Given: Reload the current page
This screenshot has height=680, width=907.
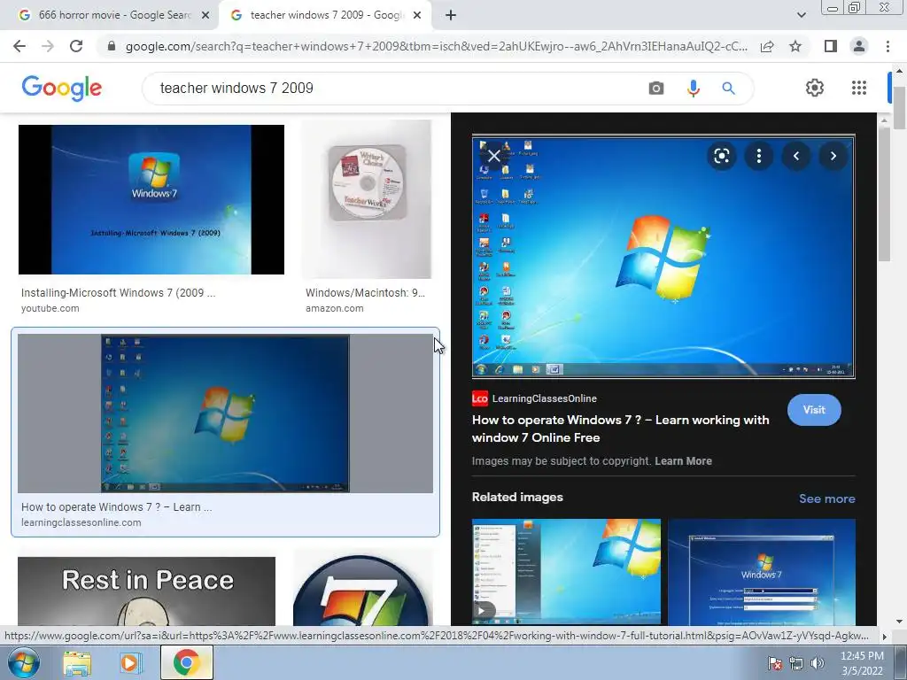Looking at the screenshot, I should click(x=76, y=46).
